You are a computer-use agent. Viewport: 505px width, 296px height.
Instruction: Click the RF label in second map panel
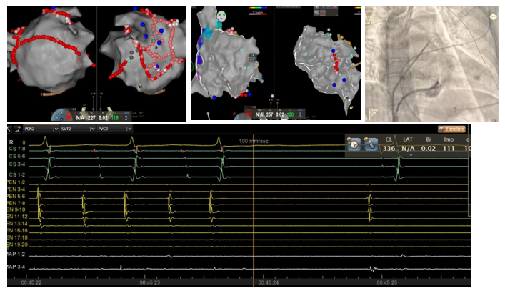click(249, 114)
